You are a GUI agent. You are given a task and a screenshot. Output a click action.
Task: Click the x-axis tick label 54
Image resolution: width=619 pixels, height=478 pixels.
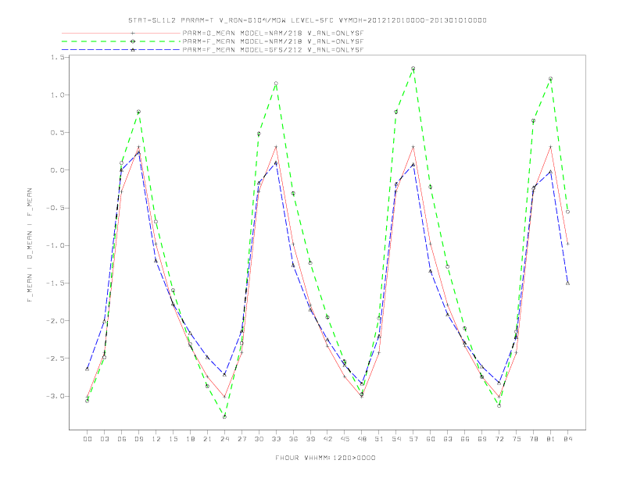pos(396,439)
